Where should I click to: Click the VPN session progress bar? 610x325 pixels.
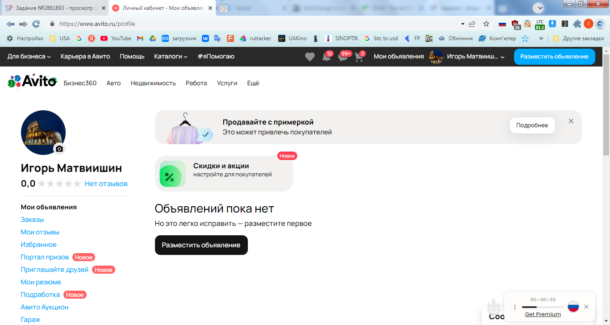543,307
